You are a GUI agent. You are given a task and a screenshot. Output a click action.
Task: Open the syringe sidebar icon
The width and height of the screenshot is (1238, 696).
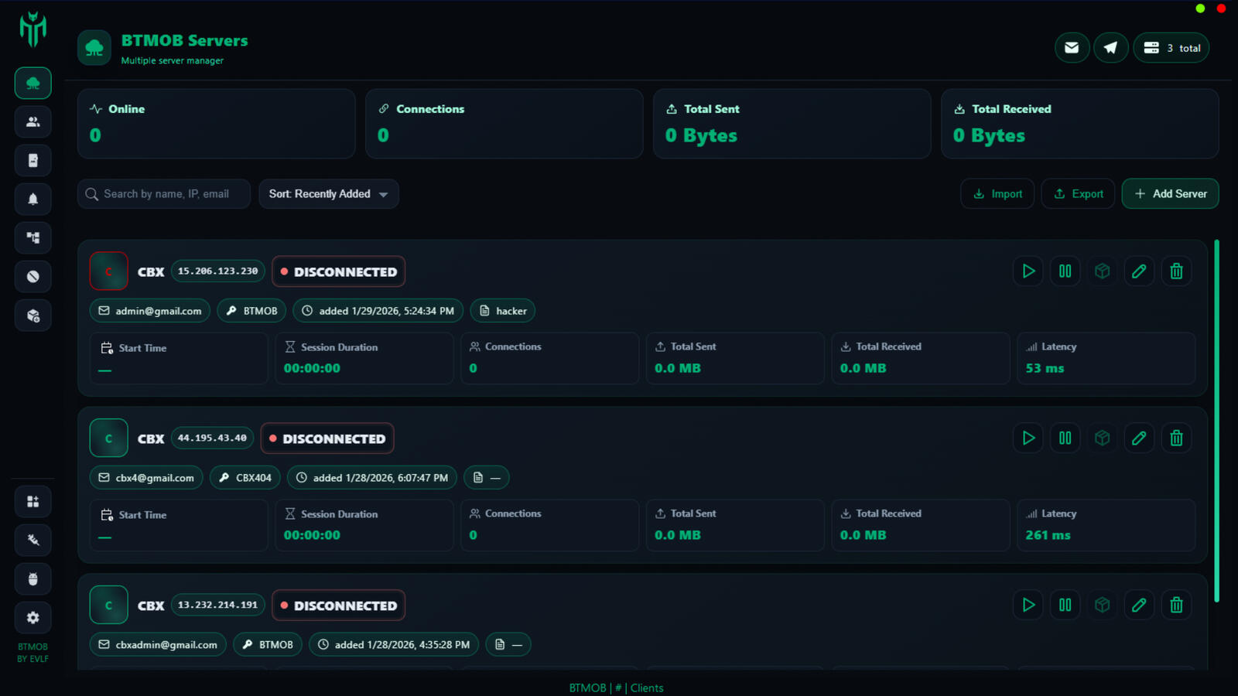pyautogui.click(x=33, y=540)
